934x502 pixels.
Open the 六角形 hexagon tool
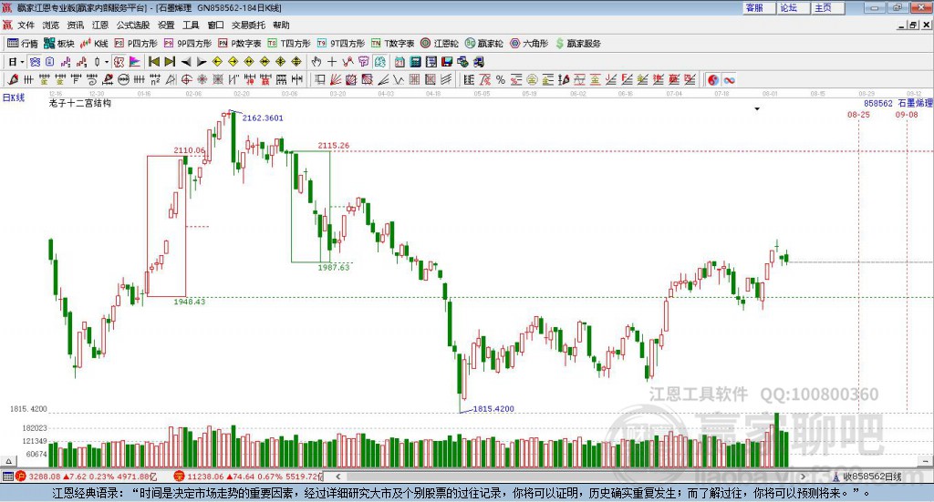[529, 44]
